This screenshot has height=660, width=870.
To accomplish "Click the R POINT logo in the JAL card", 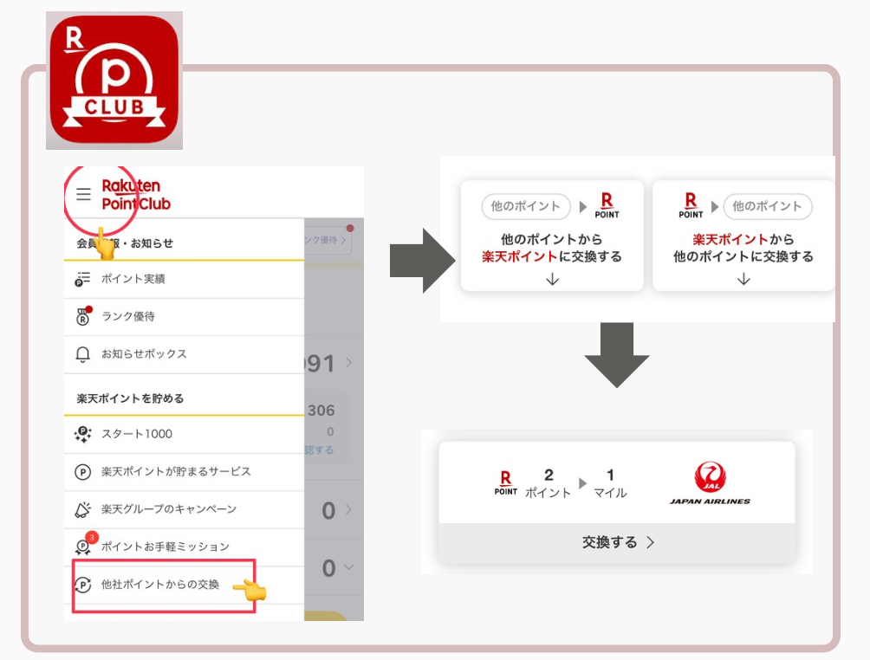I will pos(505,482).
